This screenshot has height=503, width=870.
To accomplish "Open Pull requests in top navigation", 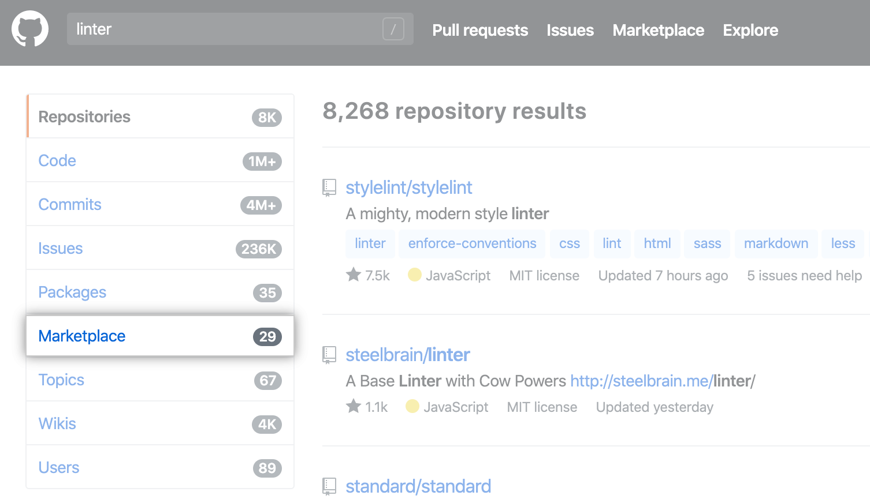I will [480, 30].
